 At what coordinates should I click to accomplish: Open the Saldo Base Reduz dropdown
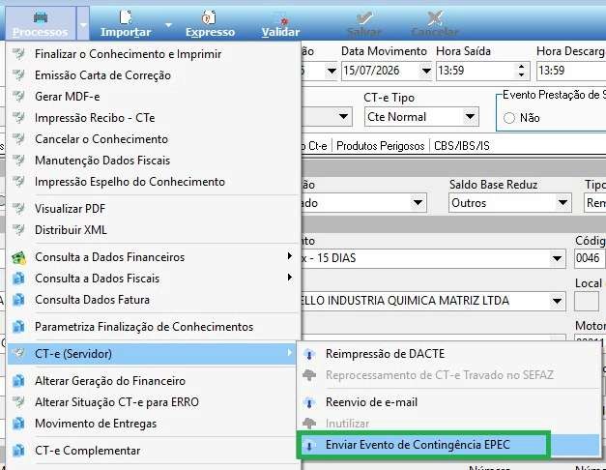click(x=563, y=203)
